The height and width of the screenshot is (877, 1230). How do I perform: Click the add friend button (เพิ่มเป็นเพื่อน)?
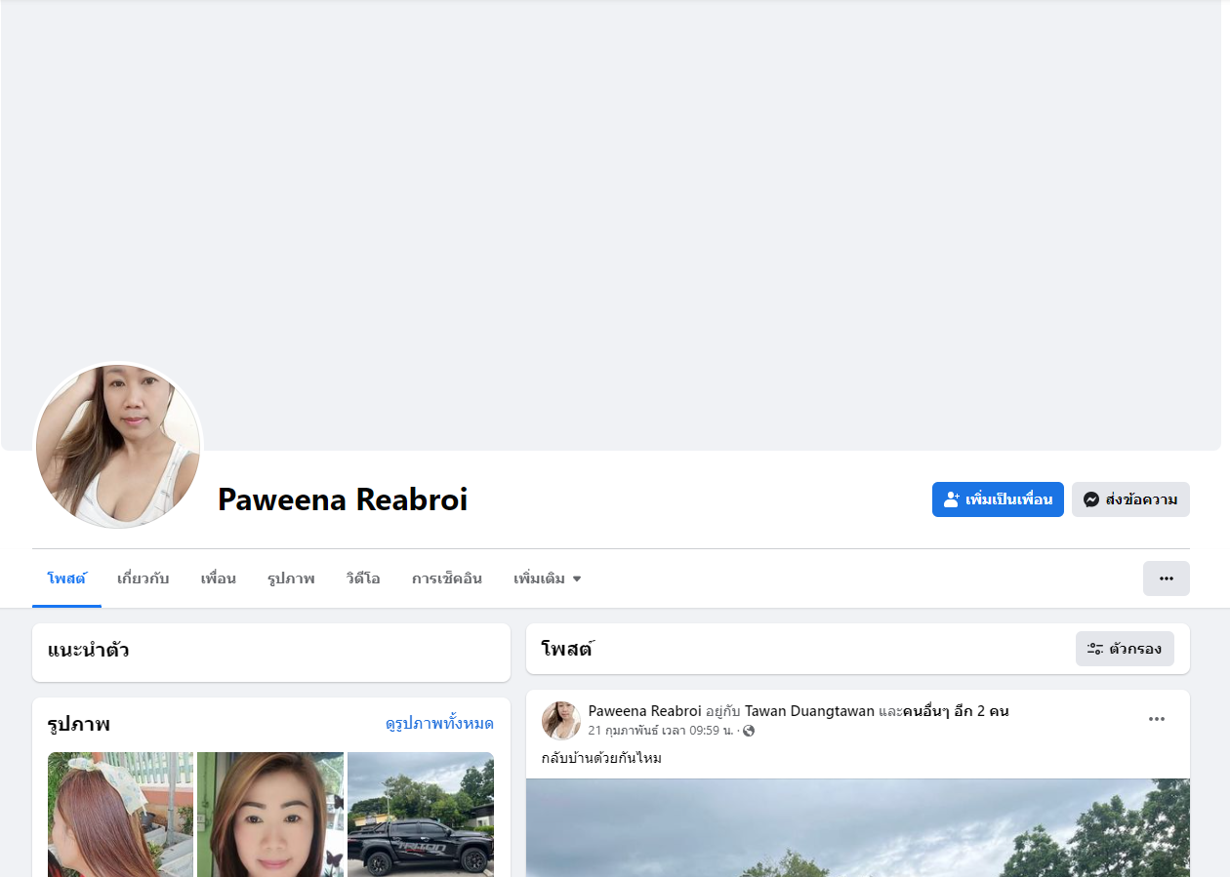click(x=997, y=499)
